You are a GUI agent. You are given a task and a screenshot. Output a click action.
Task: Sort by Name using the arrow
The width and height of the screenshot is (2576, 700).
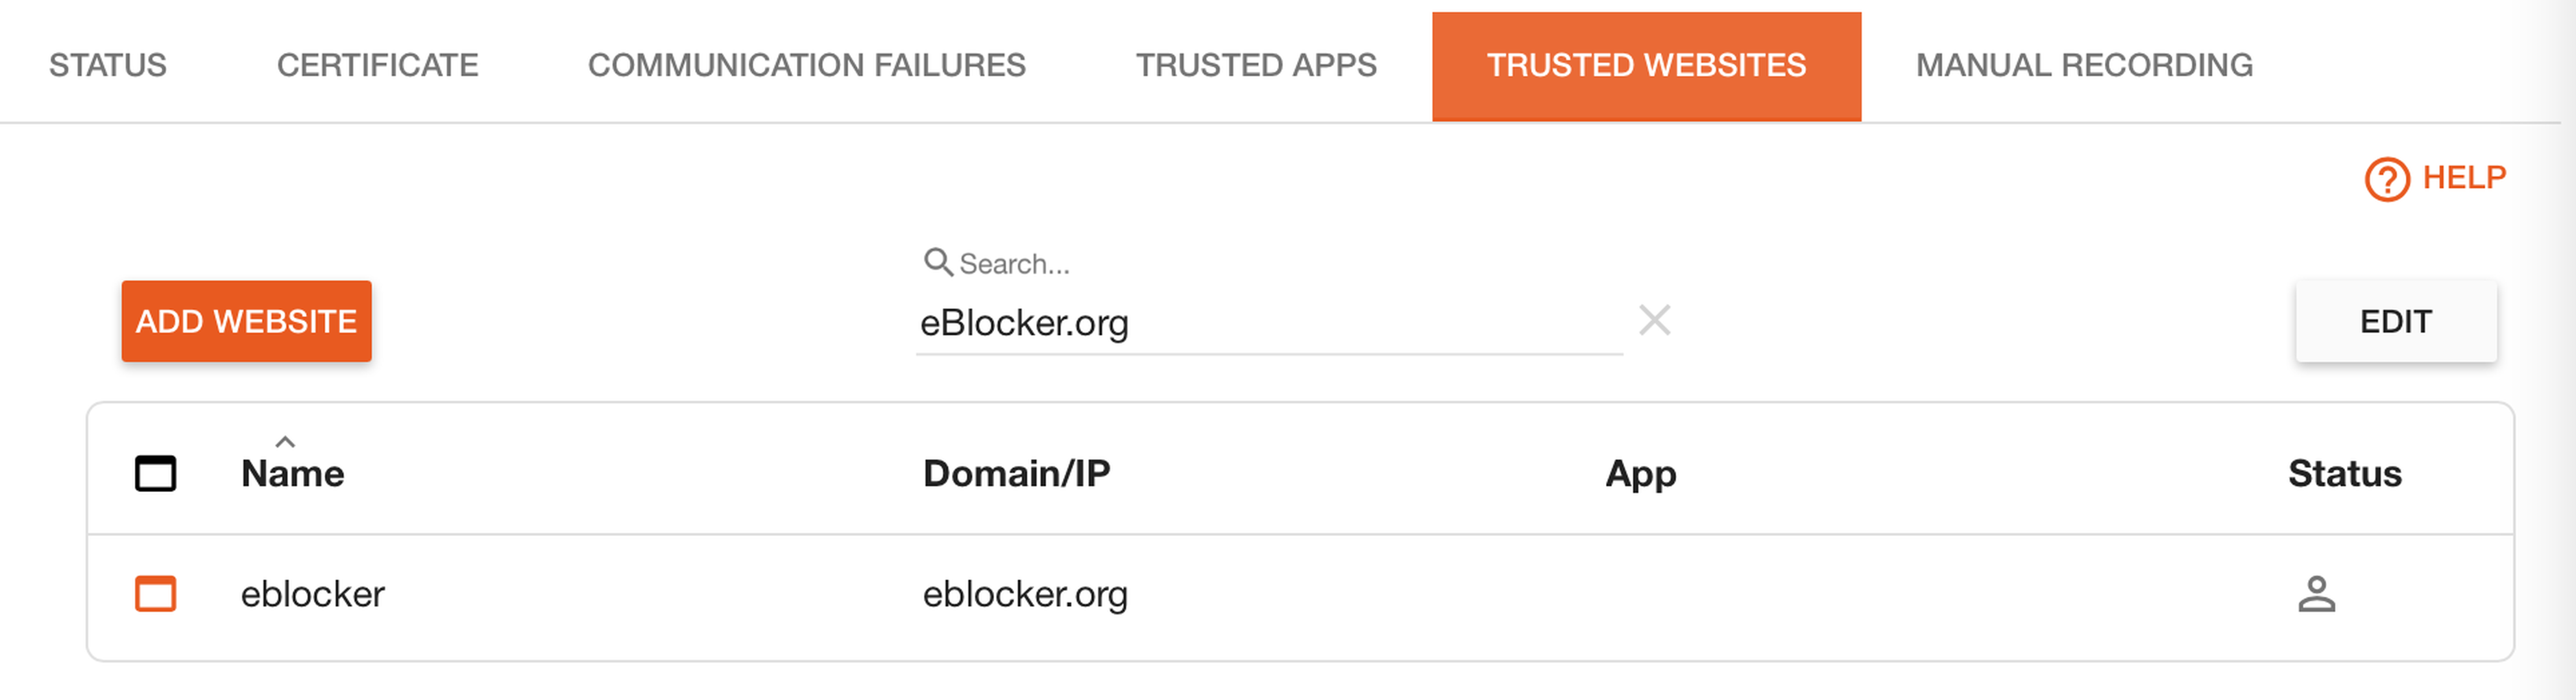285,441
